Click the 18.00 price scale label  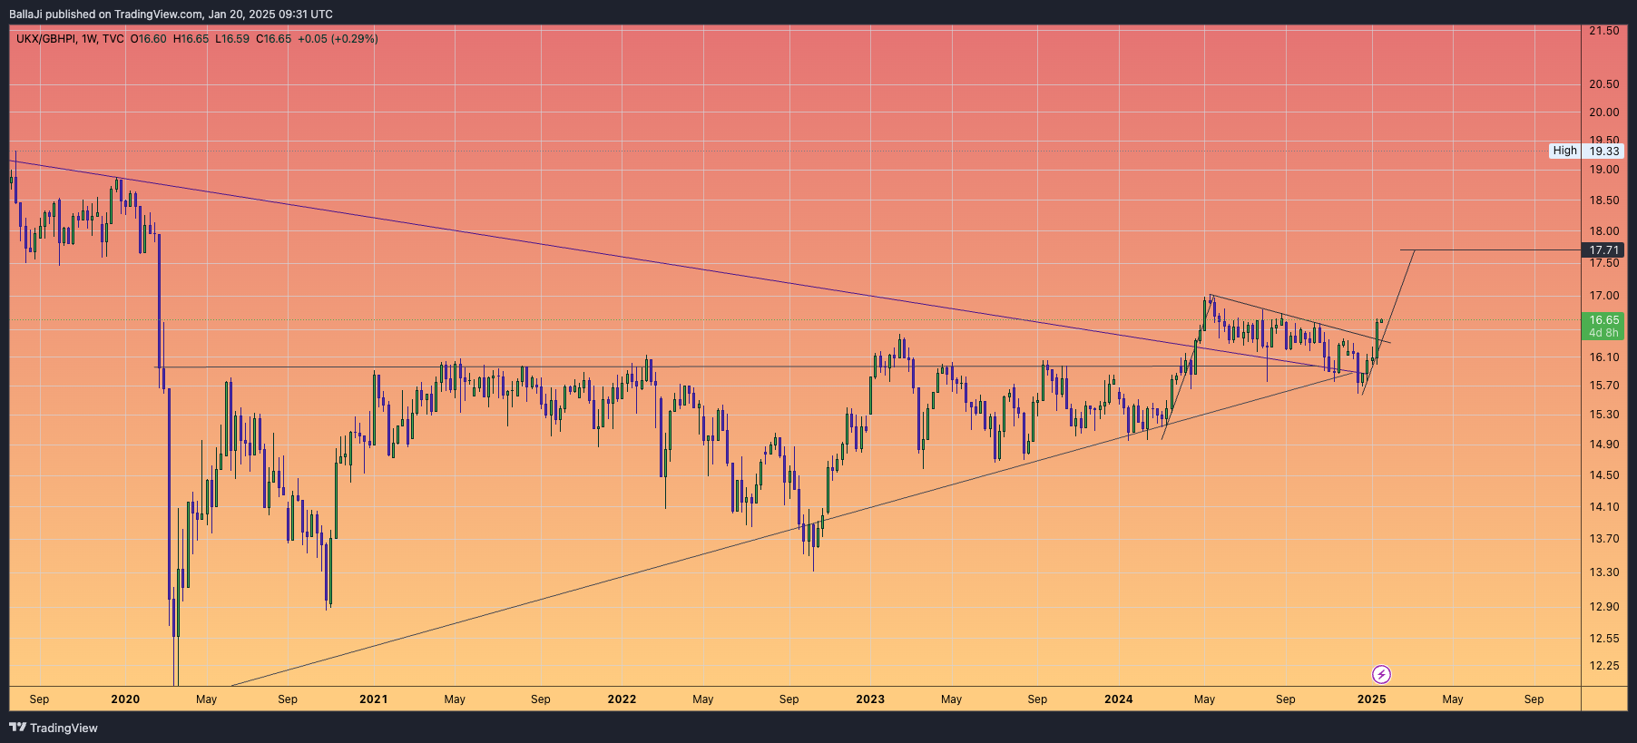1604,231
